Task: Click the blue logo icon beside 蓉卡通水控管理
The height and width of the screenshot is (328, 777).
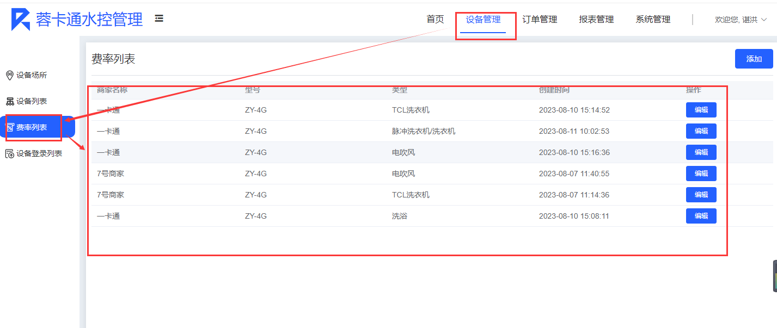Action: tap(21, 20)
